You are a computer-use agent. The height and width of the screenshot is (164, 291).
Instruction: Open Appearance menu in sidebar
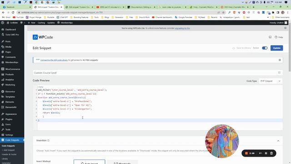[11, 114]
